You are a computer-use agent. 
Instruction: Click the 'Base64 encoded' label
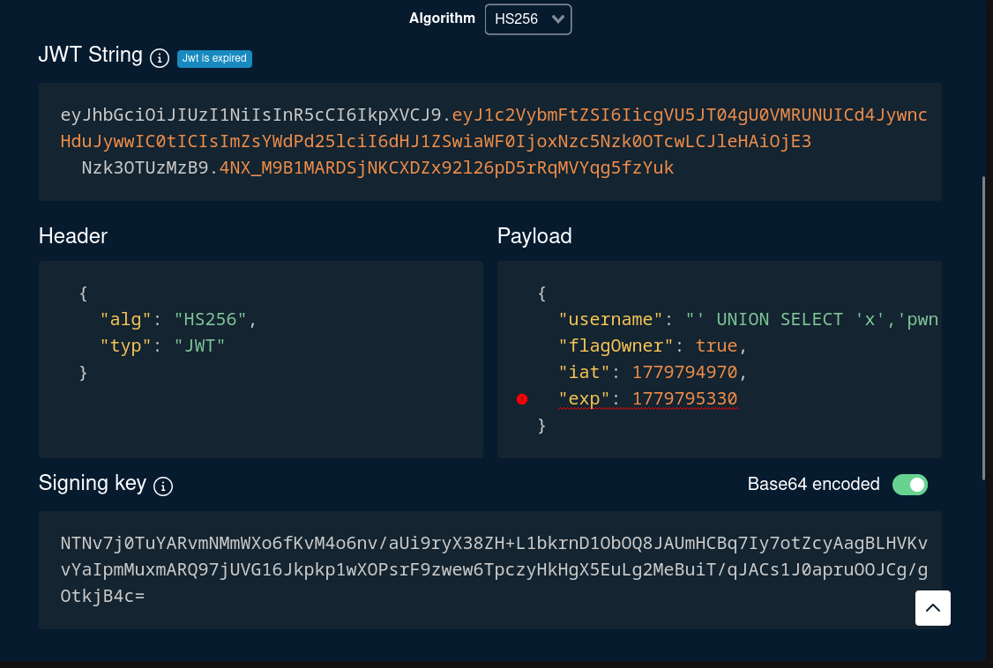(x=813, y=485)
